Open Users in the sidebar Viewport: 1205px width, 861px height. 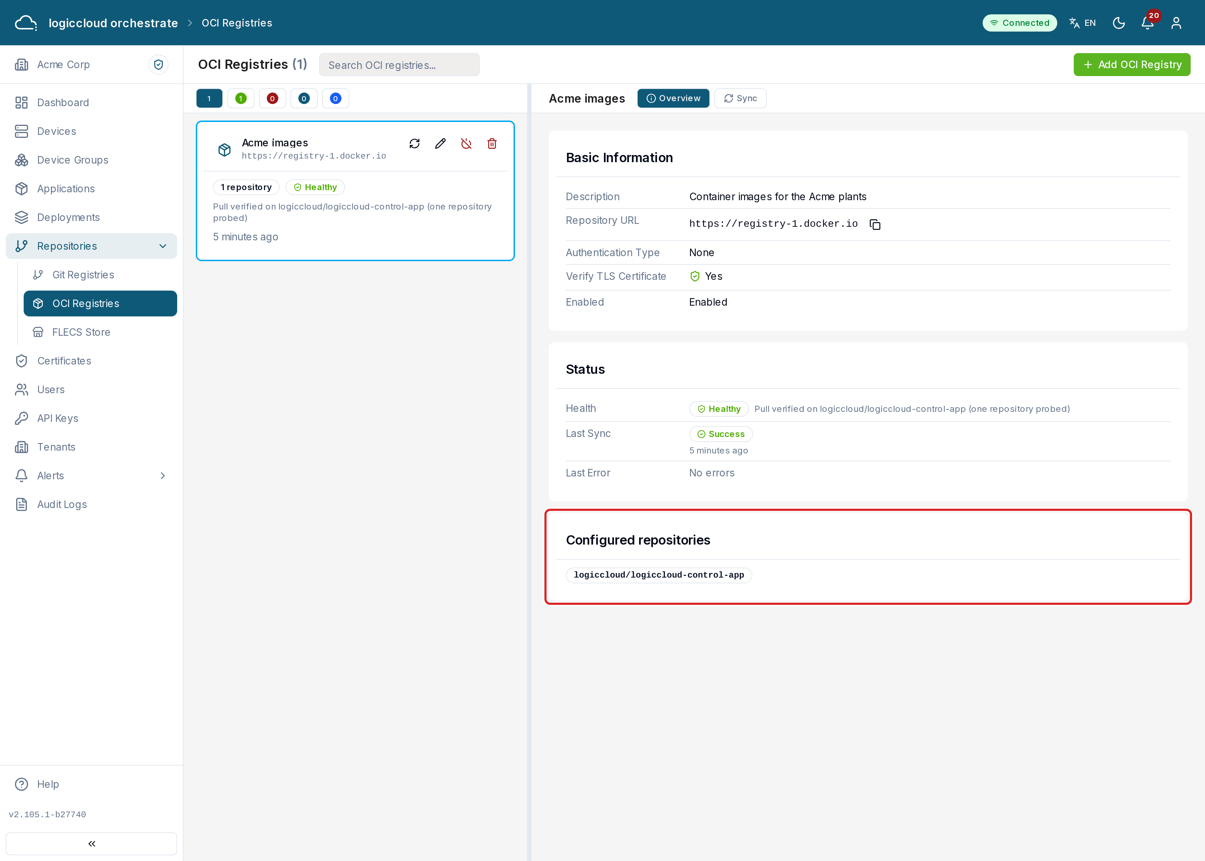(91, 390)
